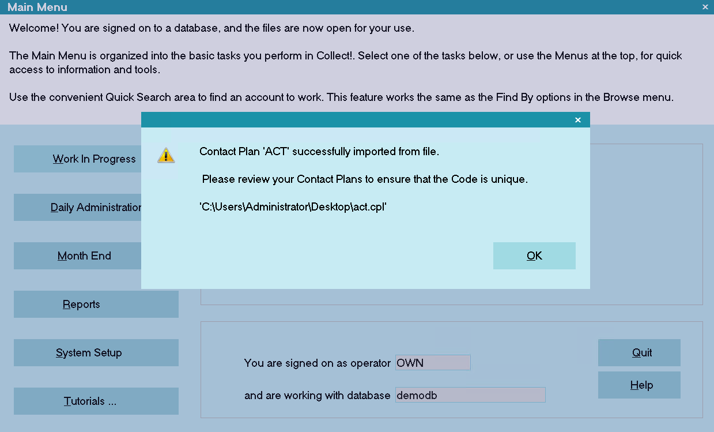Click the yellow warning triangle icon

point(166,155)
